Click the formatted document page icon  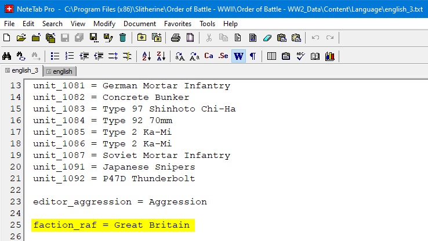coord(253,38)
